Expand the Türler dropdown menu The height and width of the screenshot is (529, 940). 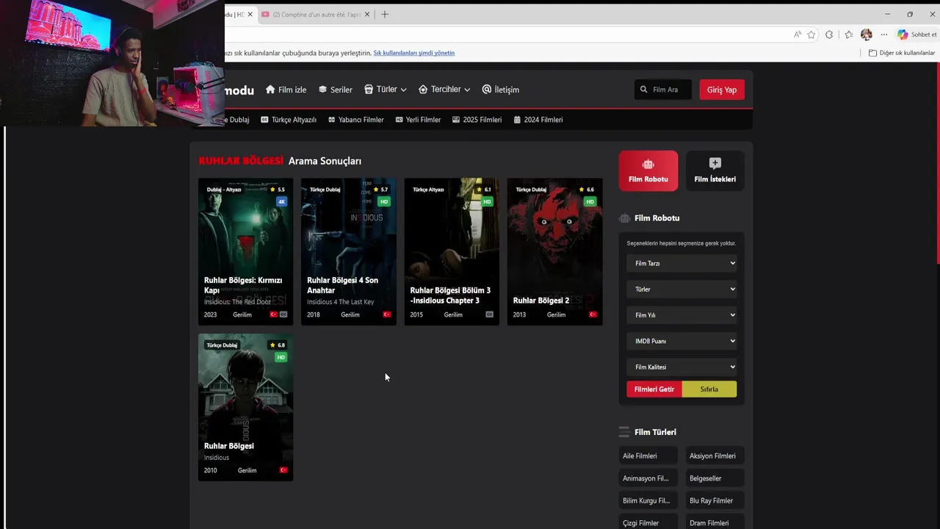coord(386,90)
